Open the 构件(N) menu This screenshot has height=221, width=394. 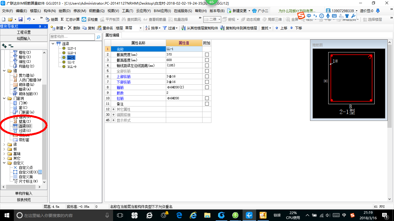click(50, 11)
